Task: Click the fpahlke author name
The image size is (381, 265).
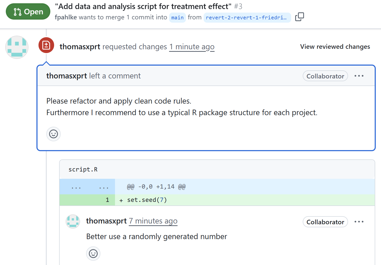Action: click(x=66, y=17)
